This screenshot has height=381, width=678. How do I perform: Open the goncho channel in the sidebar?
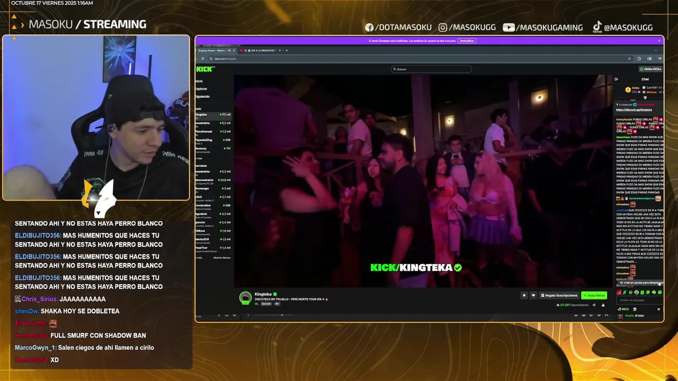213,223
